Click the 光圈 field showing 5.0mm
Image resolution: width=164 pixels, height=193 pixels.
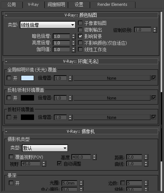tap(70, 183)
